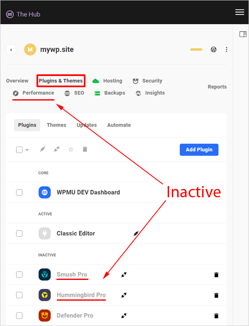Viewport: 249px width, 326px height.
Task: Click the bulk activate plug icon
Action: click(x=42, y=150)
